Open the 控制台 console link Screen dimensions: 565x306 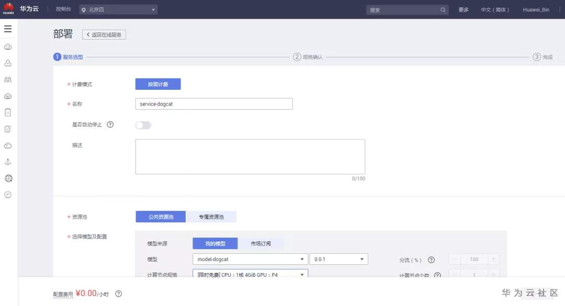[63, 9]
